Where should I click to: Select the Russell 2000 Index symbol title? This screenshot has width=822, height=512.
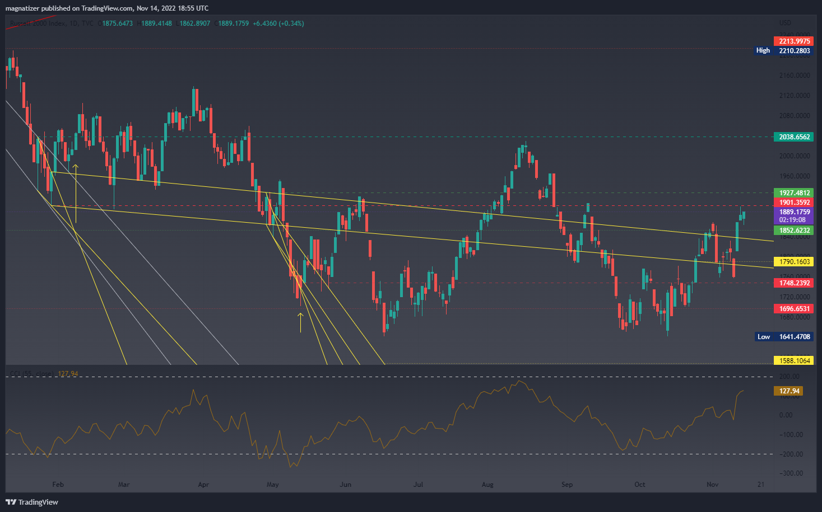point(38,24)
